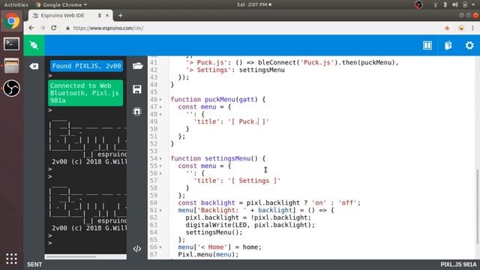Close the Espruino Web IDE tab
480x270 pixels.
[x=107, y=15]
